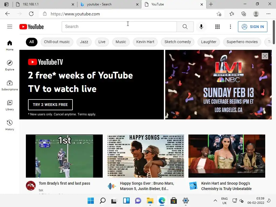Select the Music filter chip

tap(121, 42)
